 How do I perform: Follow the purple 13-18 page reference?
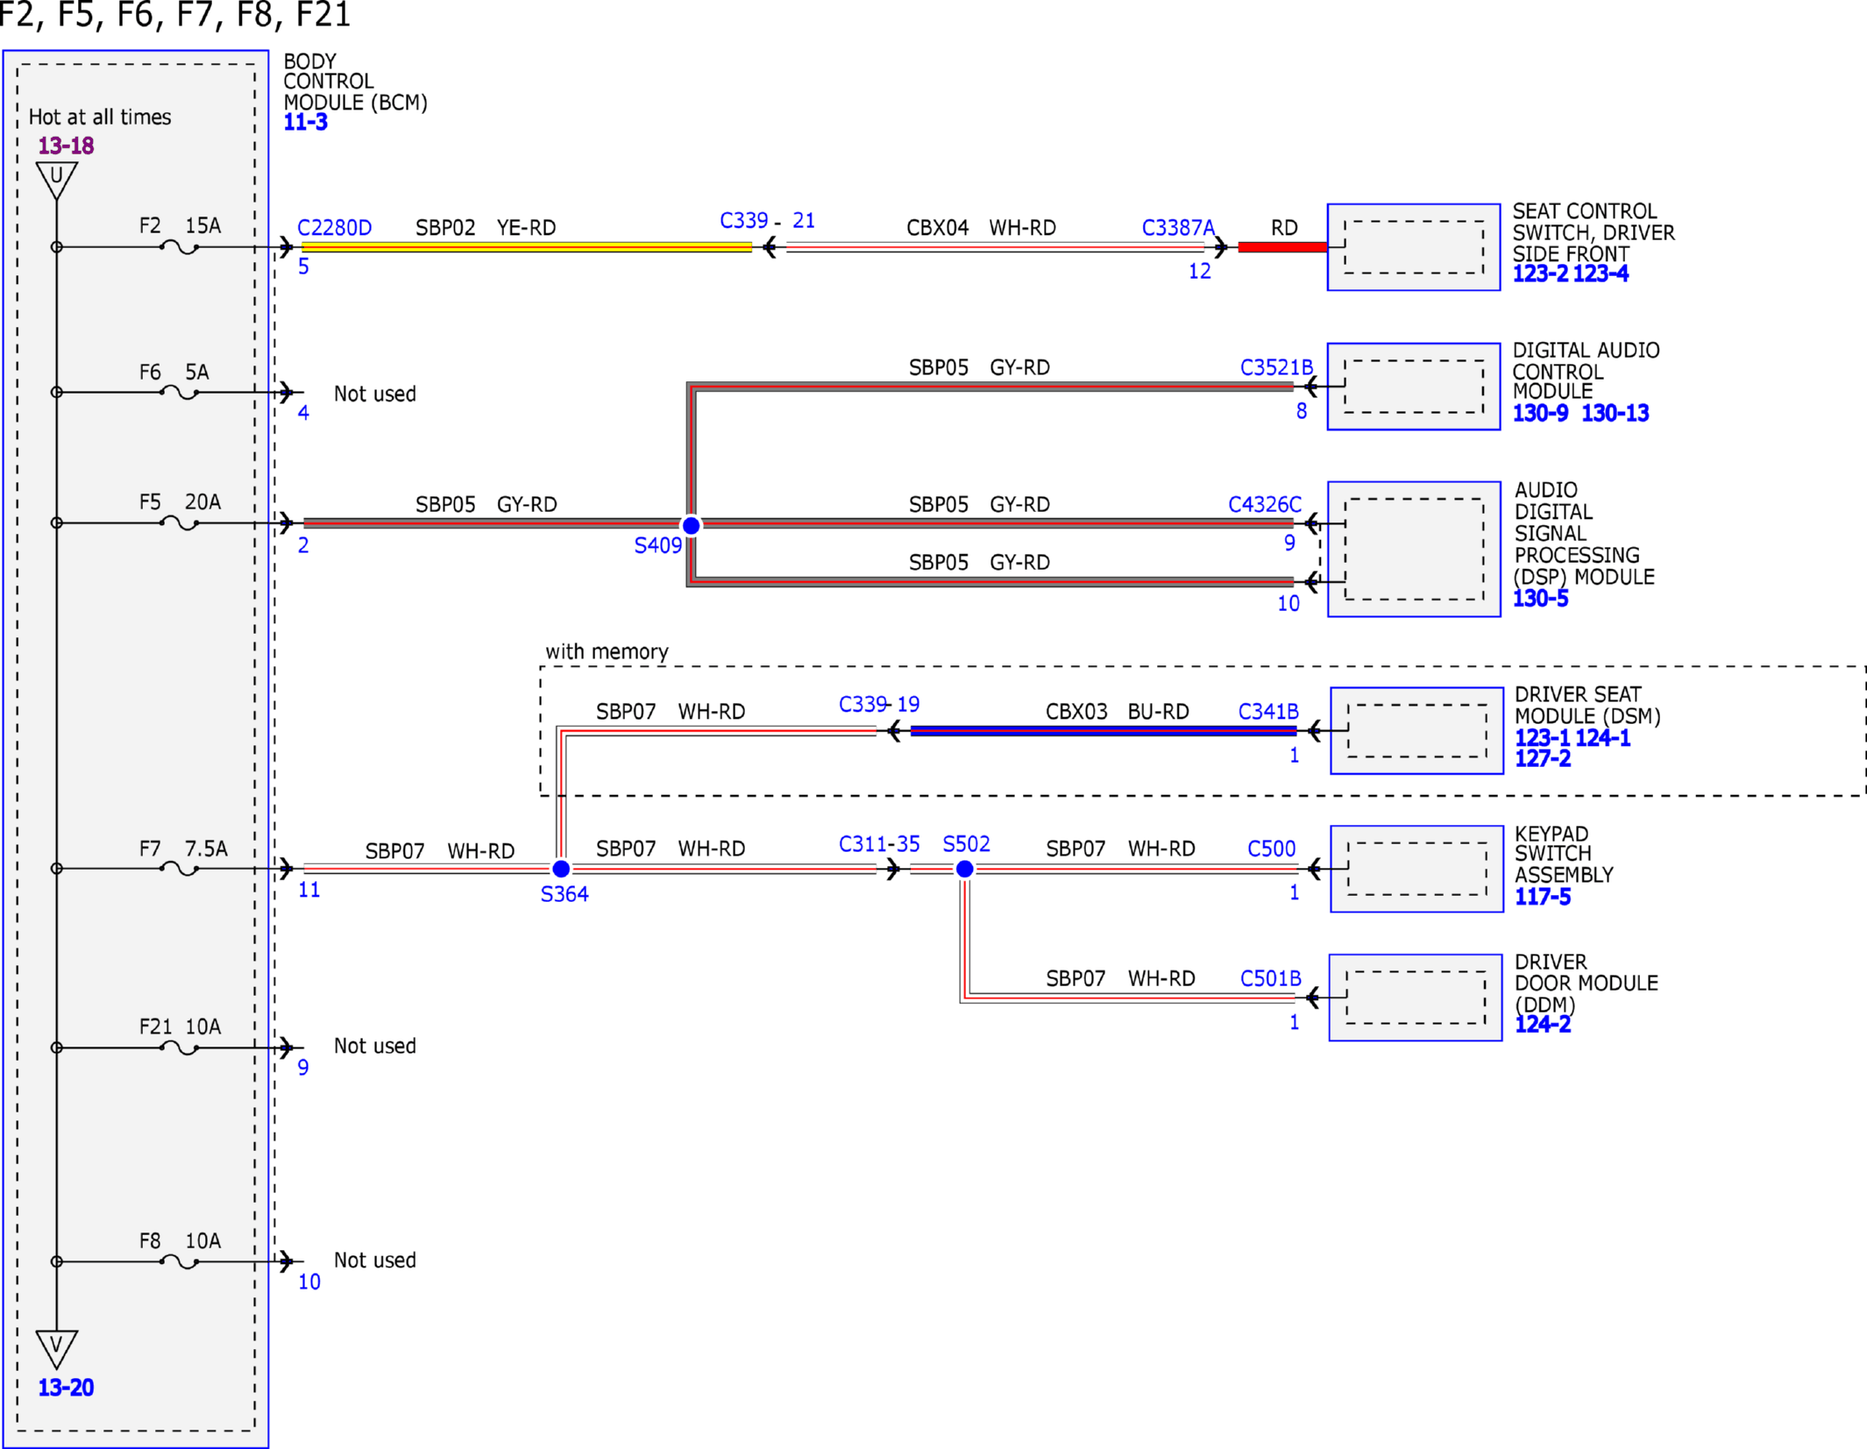[x=66, y=146]
